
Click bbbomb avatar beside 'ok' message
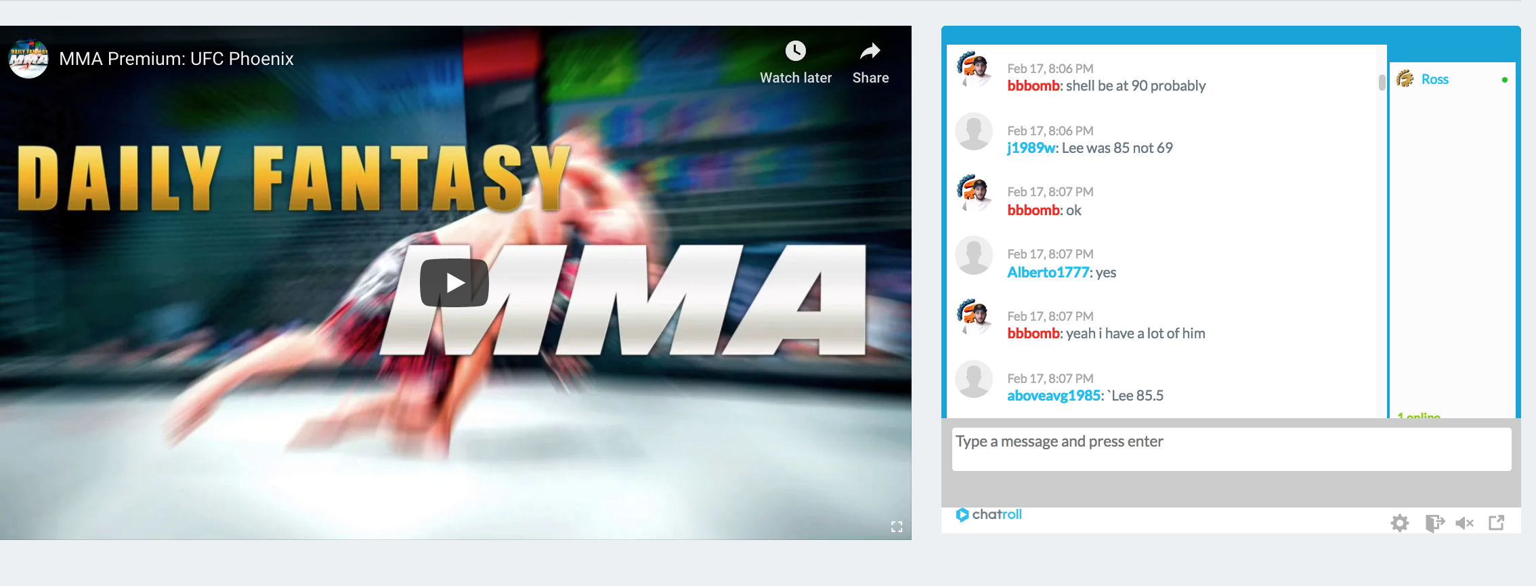click(974, 194)
